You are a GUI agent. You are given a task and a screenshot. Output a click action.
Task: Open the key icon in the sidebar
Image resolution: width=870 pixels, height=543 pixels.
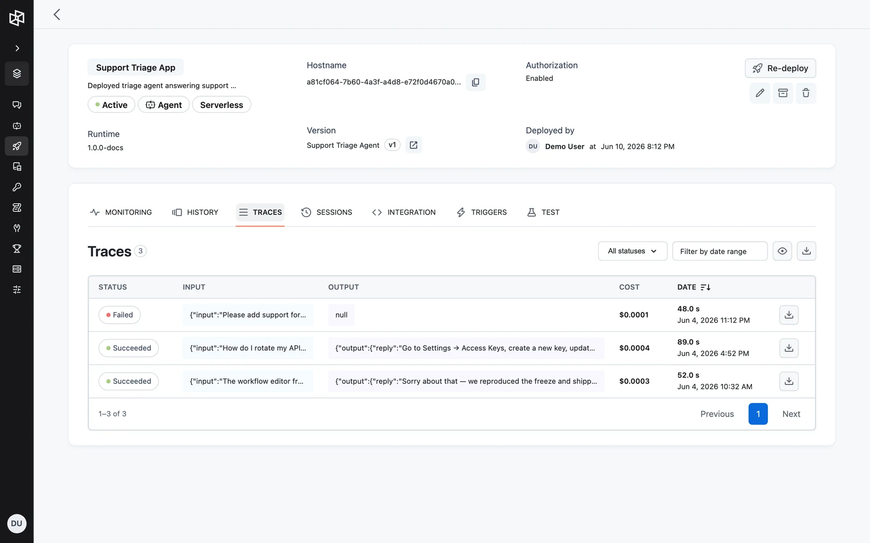click(x=17, y=187)
